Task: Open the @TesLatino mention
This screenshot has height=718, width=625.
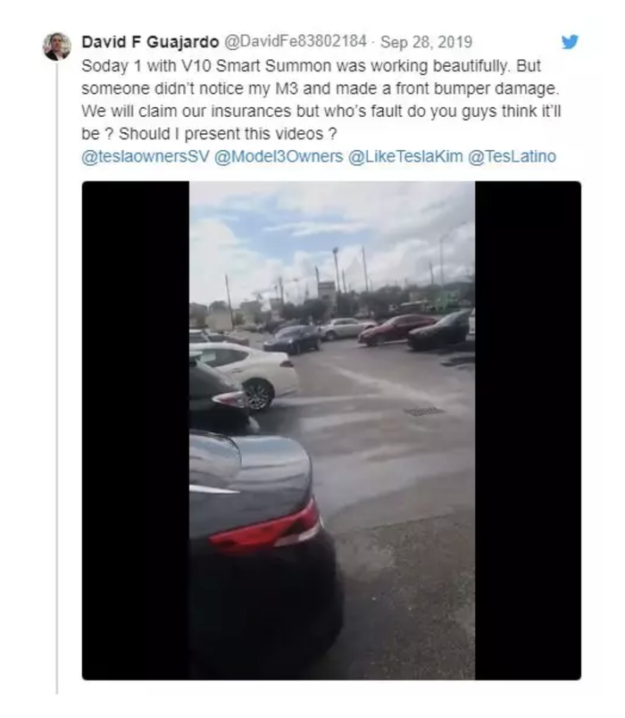Action: point(512,156)
